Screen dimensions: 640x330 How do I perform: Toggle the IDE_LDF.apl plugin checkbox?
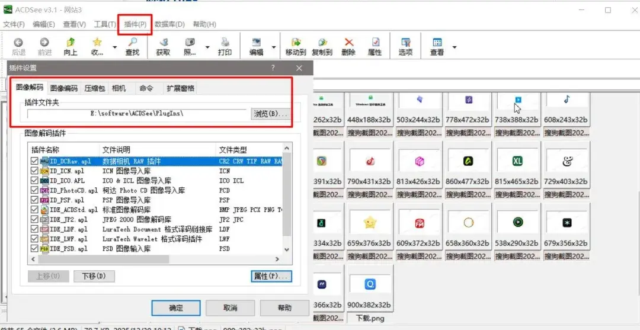pos(34,229)
